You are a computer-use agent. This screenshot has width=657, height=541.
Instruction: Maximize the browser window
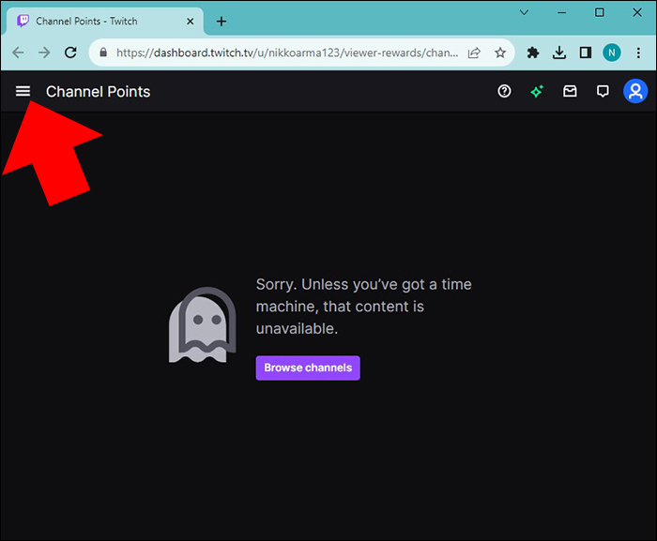click(600, 12)
